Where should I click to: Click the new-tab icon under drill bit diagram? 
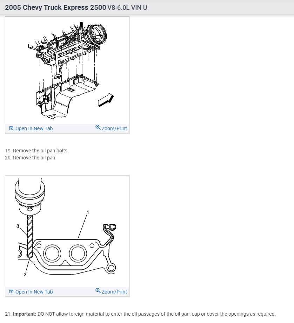click(x=11, y=291)
